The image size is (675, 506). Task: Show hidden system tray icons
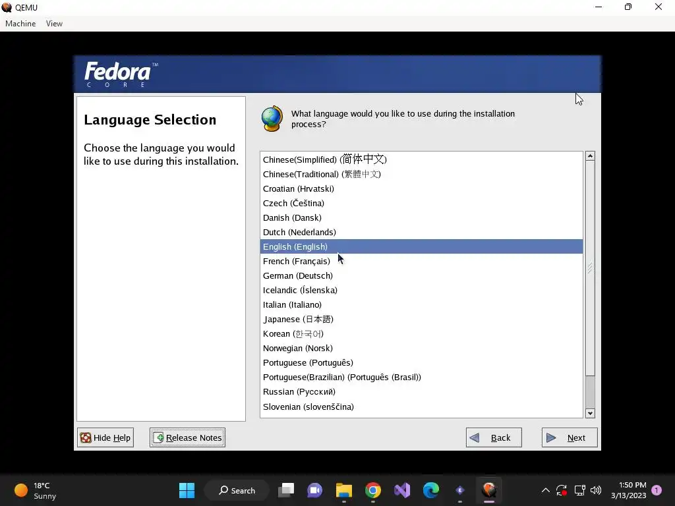[545, 490]
